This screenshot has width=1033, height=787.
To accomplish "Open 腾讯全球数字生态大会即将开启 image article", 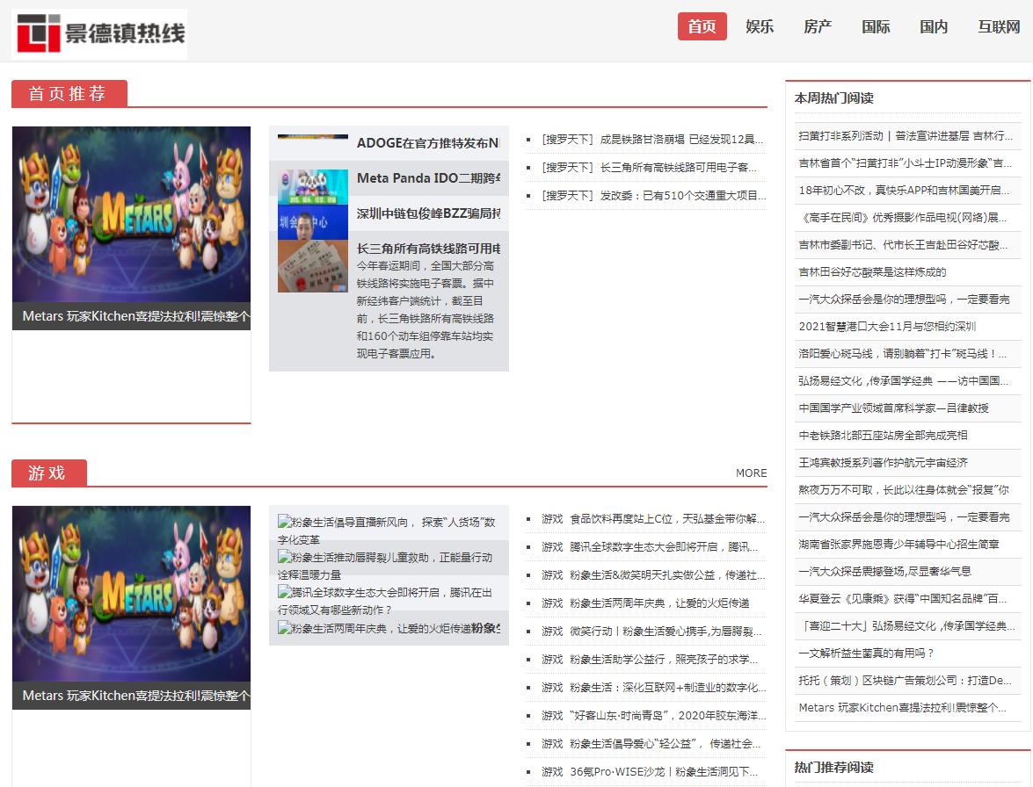I will [x=386, y=600].
